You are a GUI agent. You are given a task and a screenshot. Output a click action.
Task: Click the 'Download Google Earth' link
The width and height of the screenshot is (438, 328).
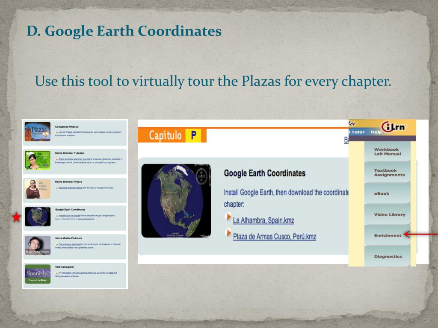(x=86, y=219)
